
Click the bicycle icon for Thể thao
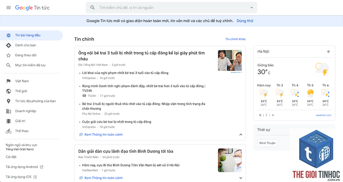click(x=9, y=131)
